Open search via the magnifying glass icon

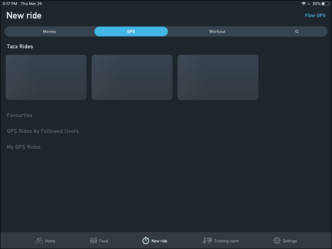(x=297, y=32)
